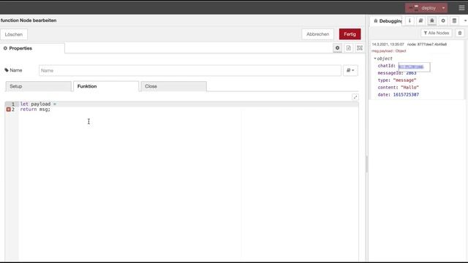Open node appearance settings icon

point(360,48)
